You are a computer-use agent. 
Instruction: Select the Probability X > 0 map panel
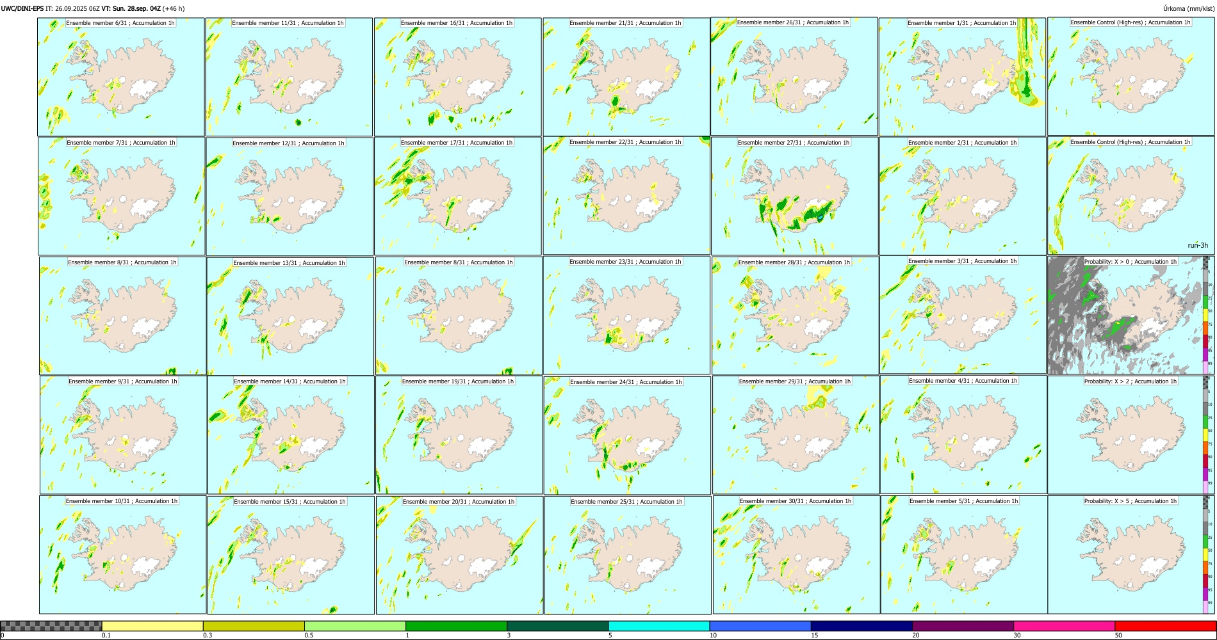pyautogui.click(x=1131, y=315)
